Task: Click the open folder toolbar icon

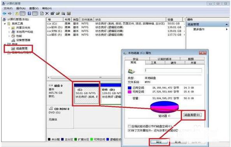Action: pos(58,14)
